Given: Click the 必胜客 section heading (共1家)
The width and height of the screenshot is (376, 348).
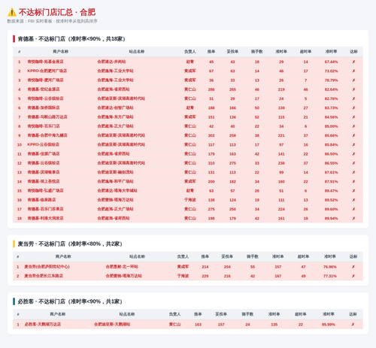Looking at the screenshot, I should click(70, 301).
